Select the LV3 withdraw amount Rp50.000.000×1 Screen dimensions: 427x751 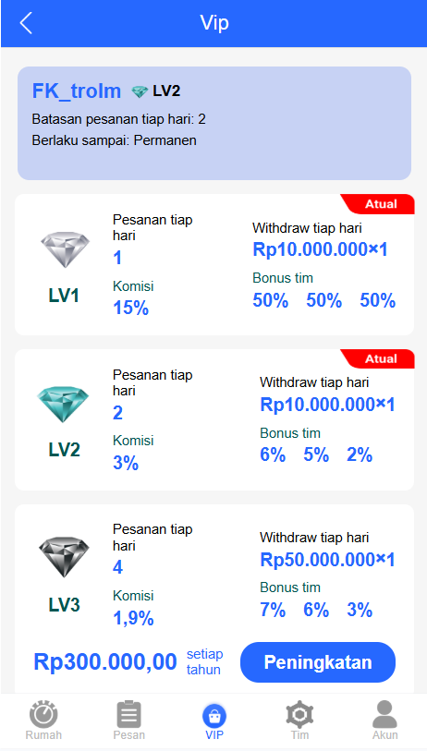click(x=327, y=560)
